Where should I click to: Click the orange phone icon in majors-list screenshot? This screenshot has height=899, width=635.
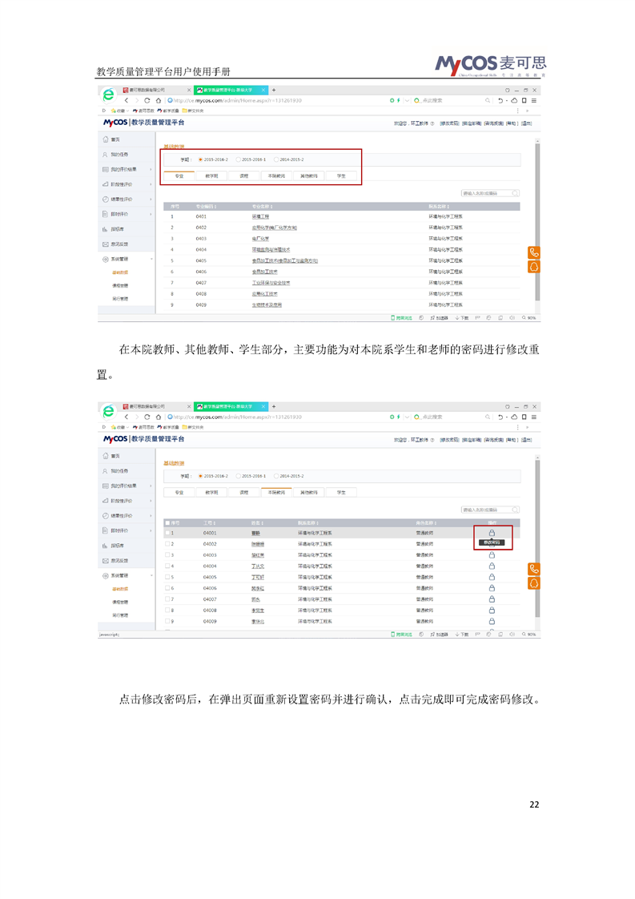point(533,252)
